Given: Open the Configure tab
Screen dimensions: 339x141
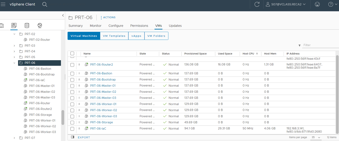Looking at the screenshot, I should coord(116,26).
